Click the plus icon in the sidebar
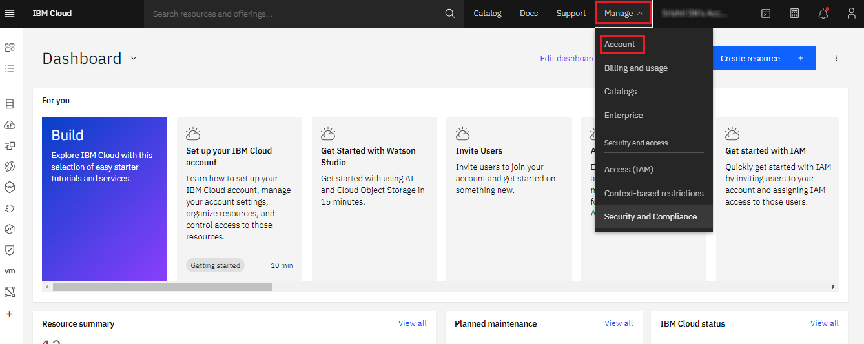 tap(10, 314)
